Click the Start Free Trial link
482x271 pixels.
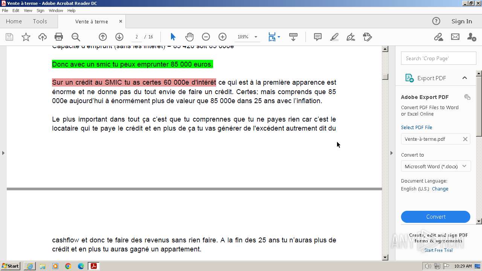pos(438,250)
